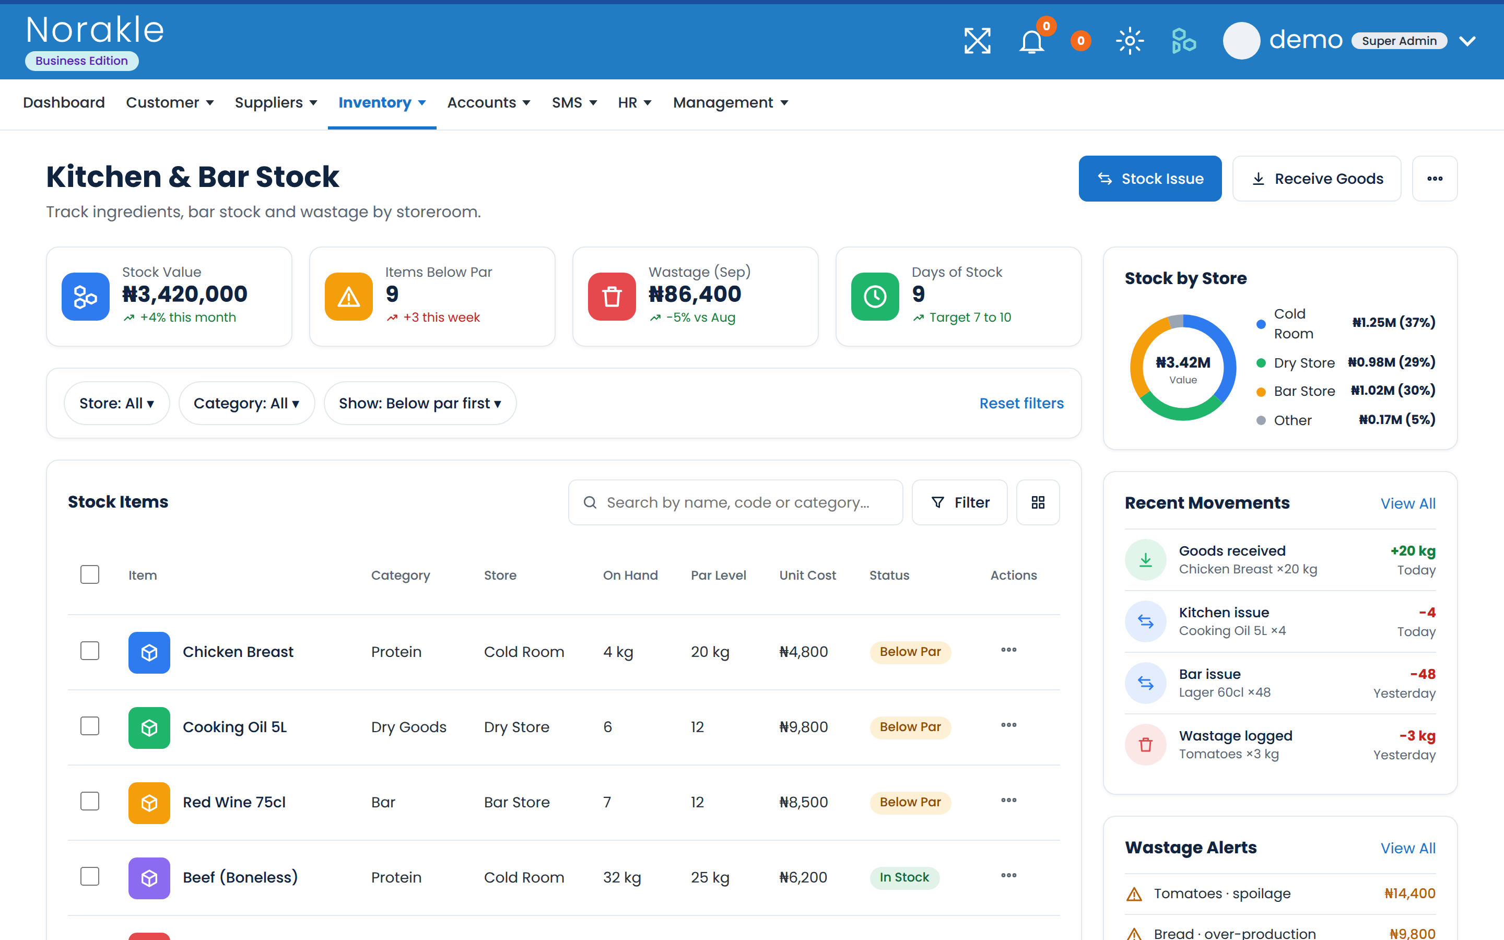Switch stock items to grid view
The image size is (1504, 940).
1038,502
